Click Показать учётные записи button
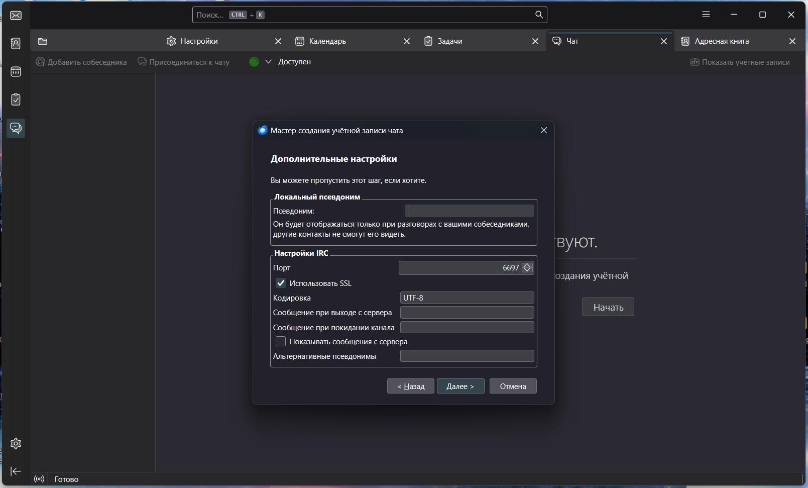The width and height of the screenshot is (808, 488). tap(740, 62)
